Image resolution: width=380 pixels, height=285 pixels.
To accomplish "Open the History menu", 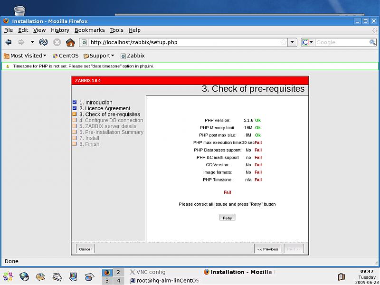I will tap(60, 30).
